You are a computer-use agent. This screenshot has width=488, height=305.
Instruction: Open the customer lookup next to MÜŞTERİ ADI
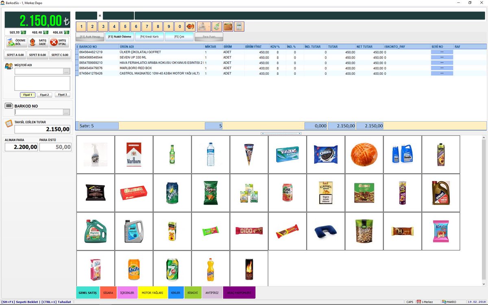[x=66, y=71]
